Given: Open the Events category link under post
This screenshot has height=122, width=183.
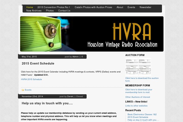Looking at the screenshot, I should pyautogui.click(x=28, y=90).
